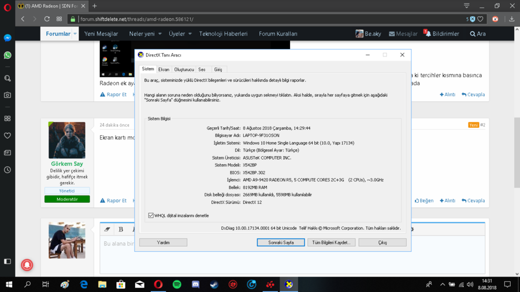
Task: Open volume control in system tray
Action: (x=470, y=285)
